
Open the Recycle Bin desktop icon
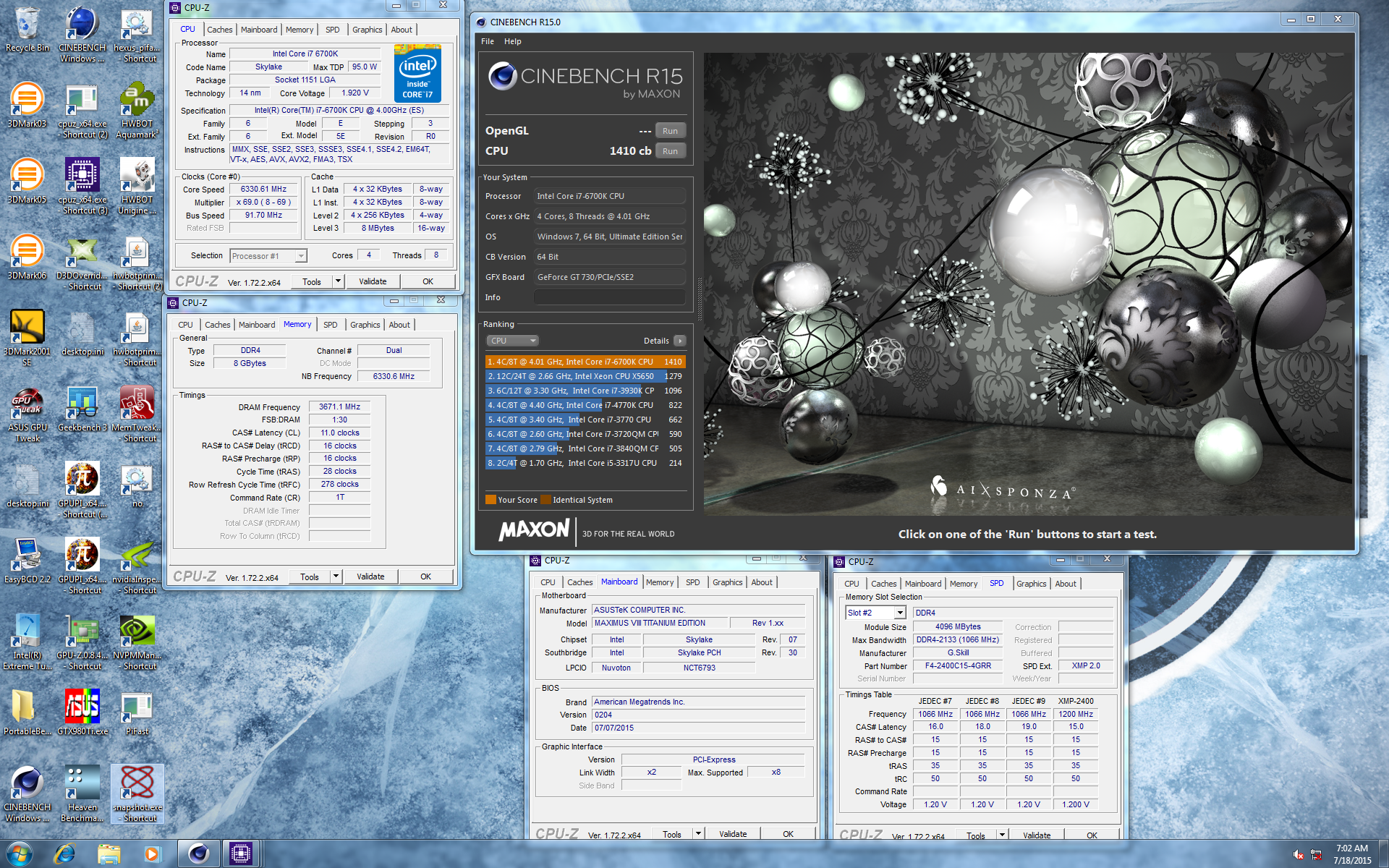point(27,29)
